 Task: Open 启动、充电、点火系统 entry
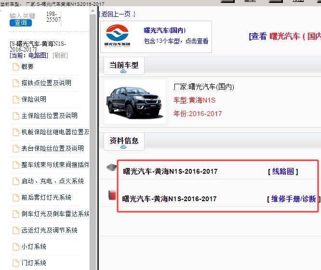pyautogui.click(x=53, y=181)
